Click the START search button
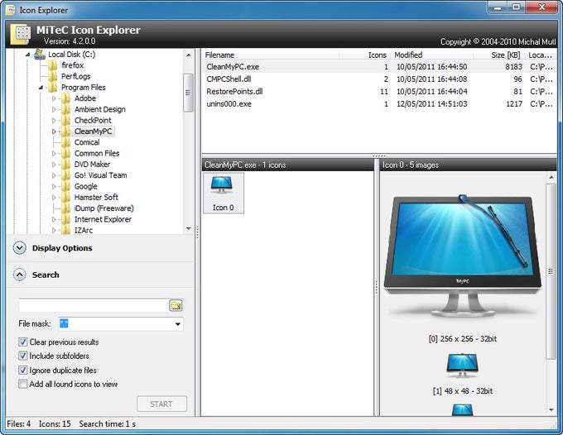This screenshot has height=435, width=563. pos(161,404)
